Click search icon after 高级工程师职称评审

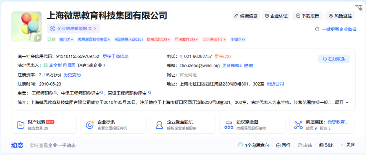click(150, 92)
